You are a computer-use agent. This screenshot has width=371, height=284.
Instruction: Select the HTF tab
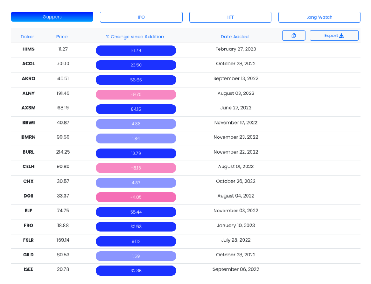click(x=230, y=17)
